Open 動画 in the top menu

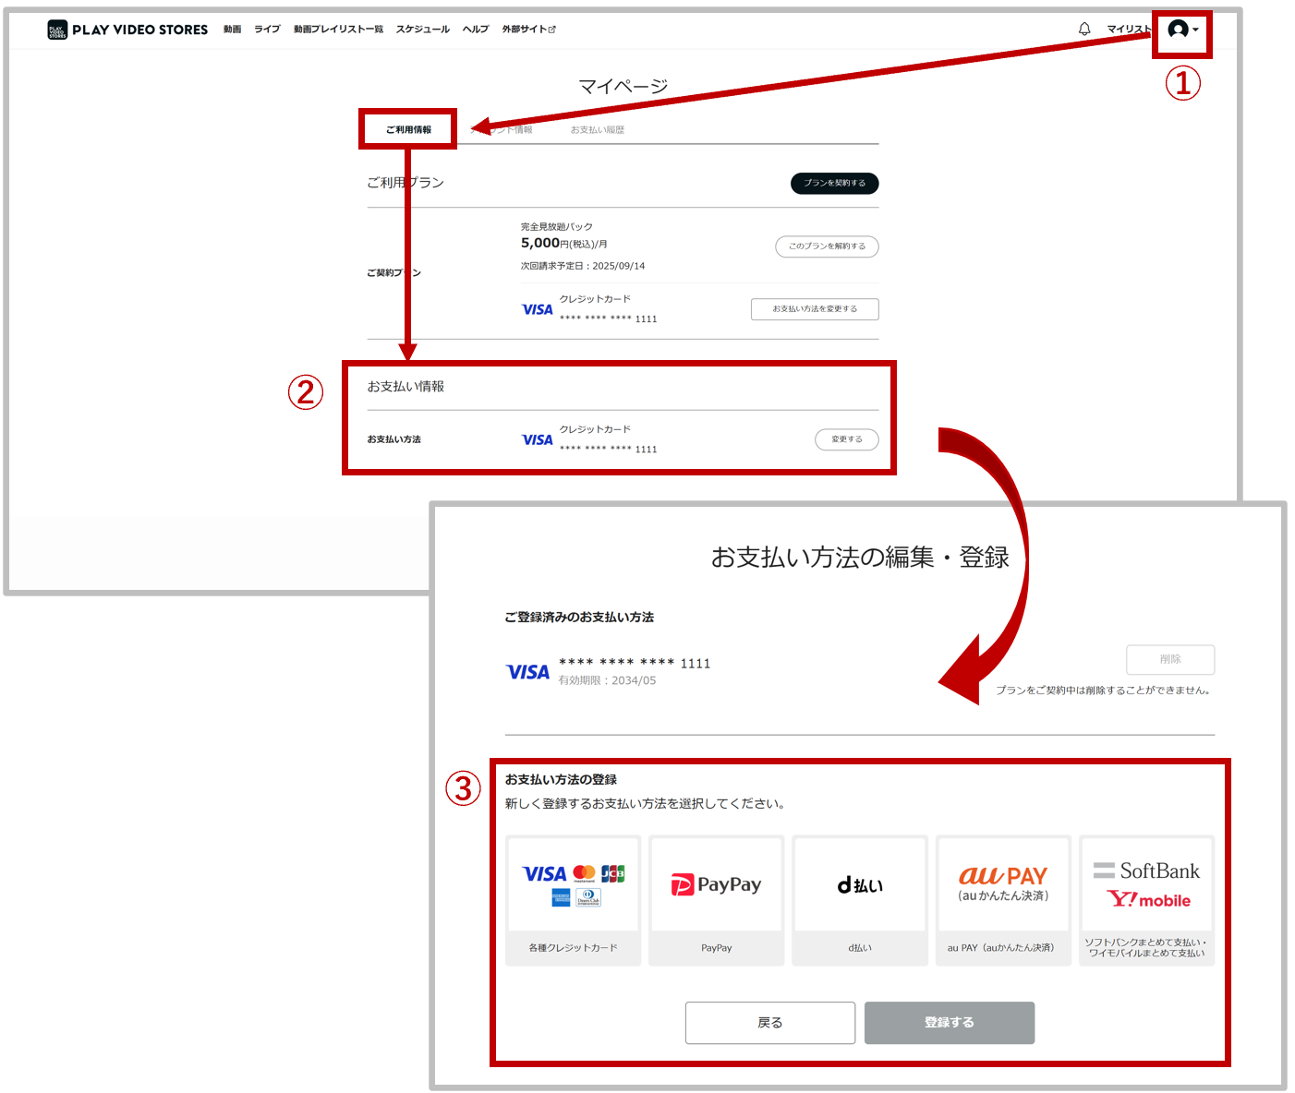coord(232,30)
